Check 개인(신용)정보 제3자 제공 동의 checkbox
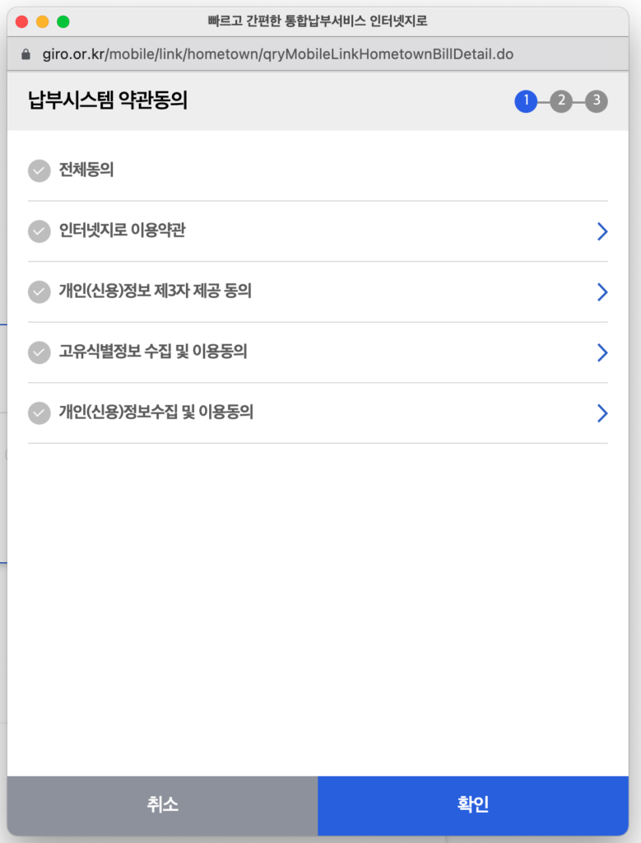Viewport: 641px width, 843px height. click(39, 292)
